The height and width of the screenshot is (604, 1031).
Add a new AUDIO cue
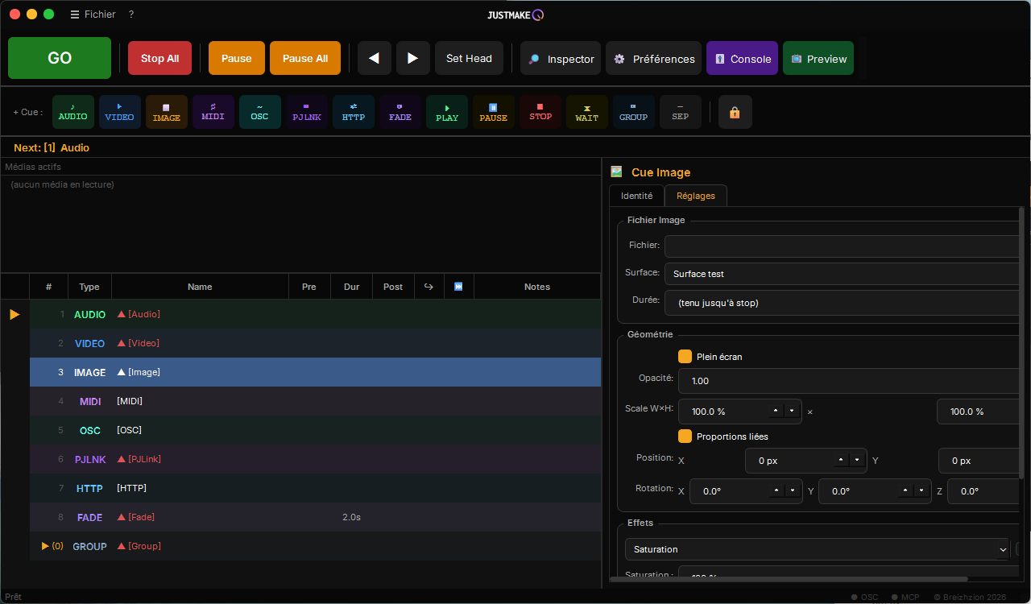pos(73,112)
